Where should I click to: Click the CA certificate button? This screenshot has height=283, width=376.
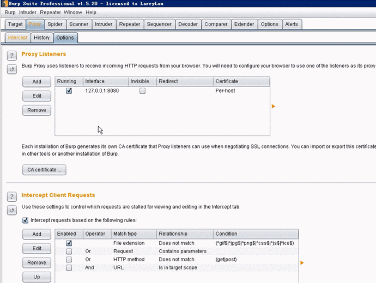point(44,170)
